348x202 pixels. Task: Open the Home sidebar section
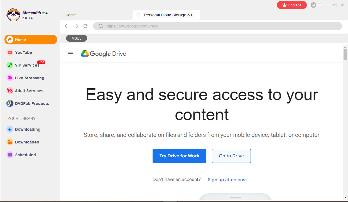click(x=31, y=39)
